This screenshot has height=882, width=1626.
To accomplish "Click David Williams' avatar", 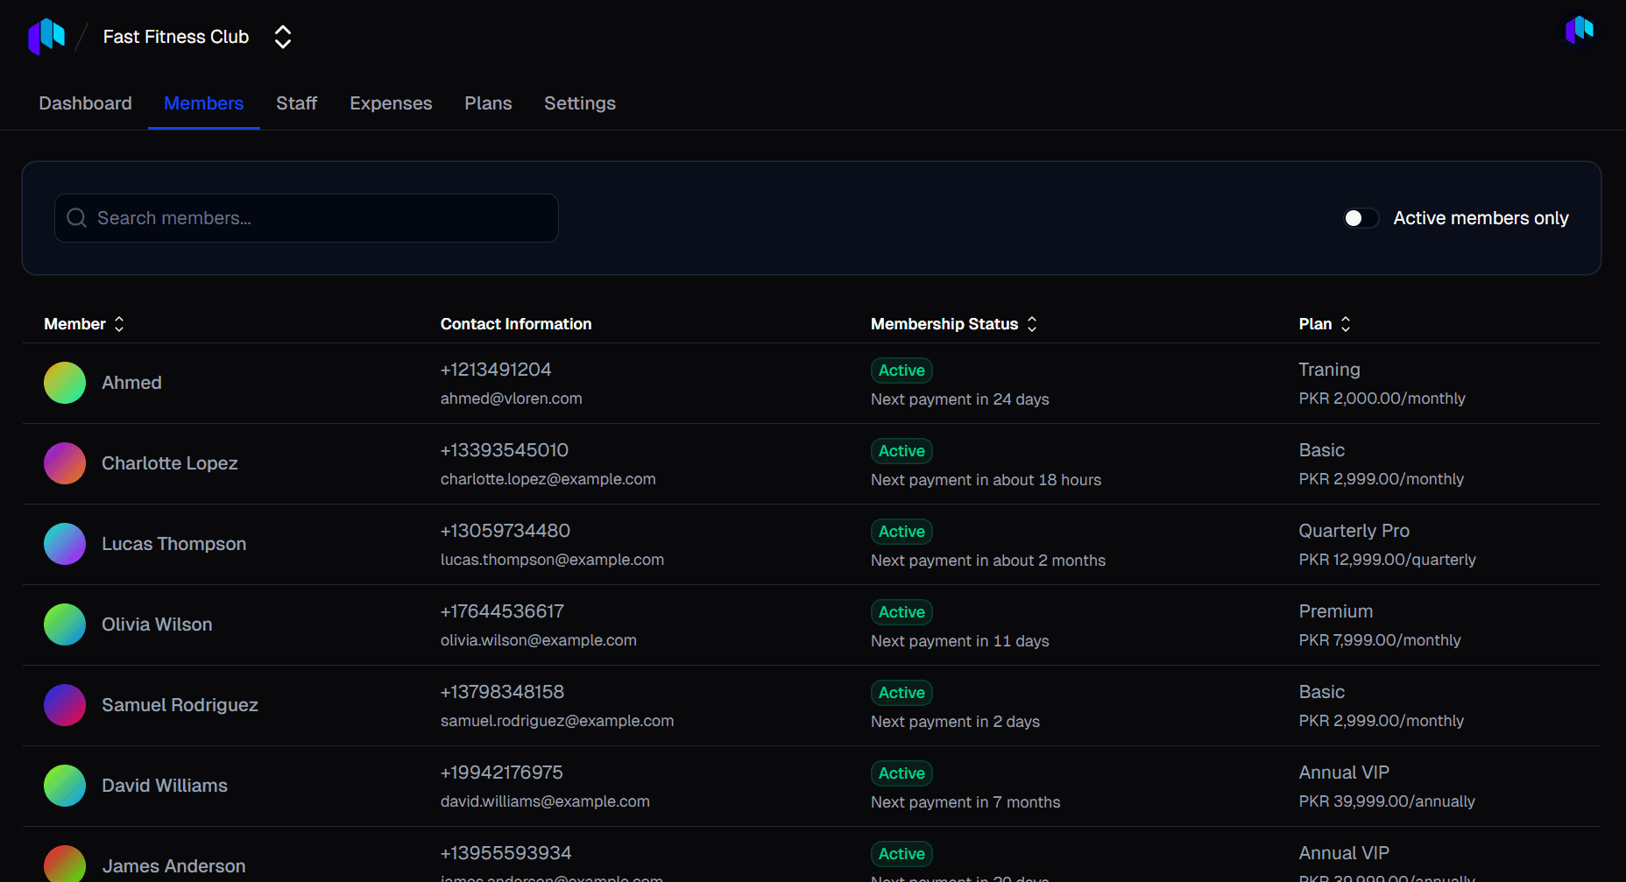I will pyautogui.click(x=65, y=786).
